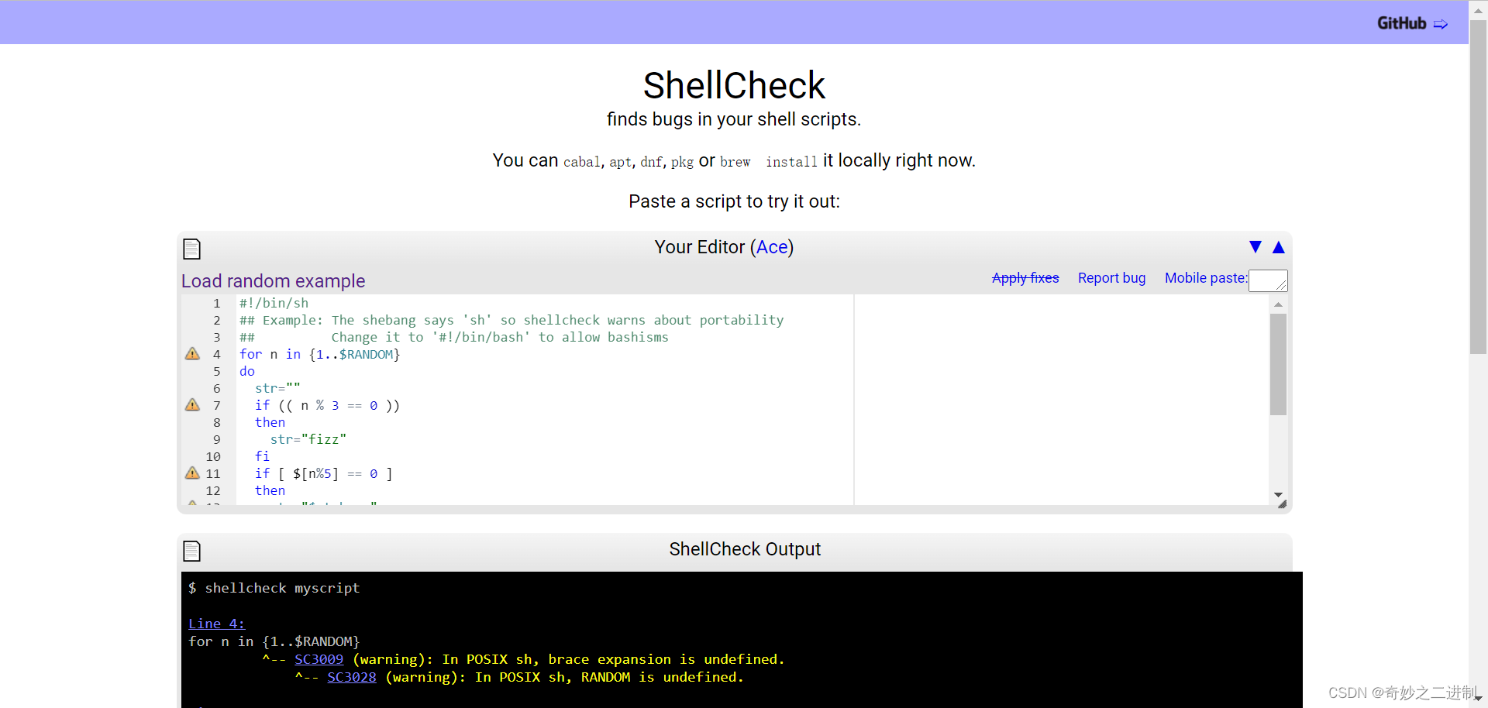
Task: Click 'fi' on editor line 10
Action: click(x=263, y=456)
